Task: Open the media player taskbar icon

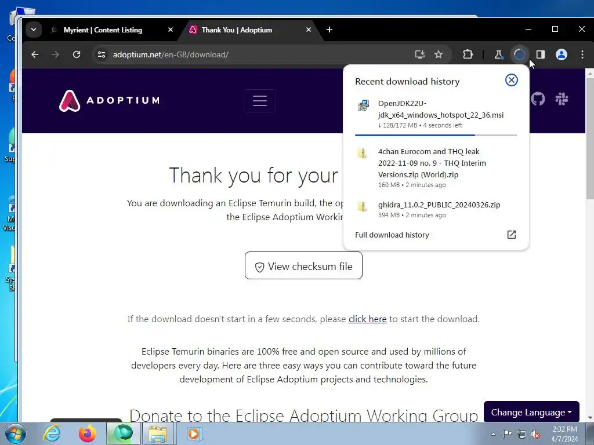Action: (194, 433)
